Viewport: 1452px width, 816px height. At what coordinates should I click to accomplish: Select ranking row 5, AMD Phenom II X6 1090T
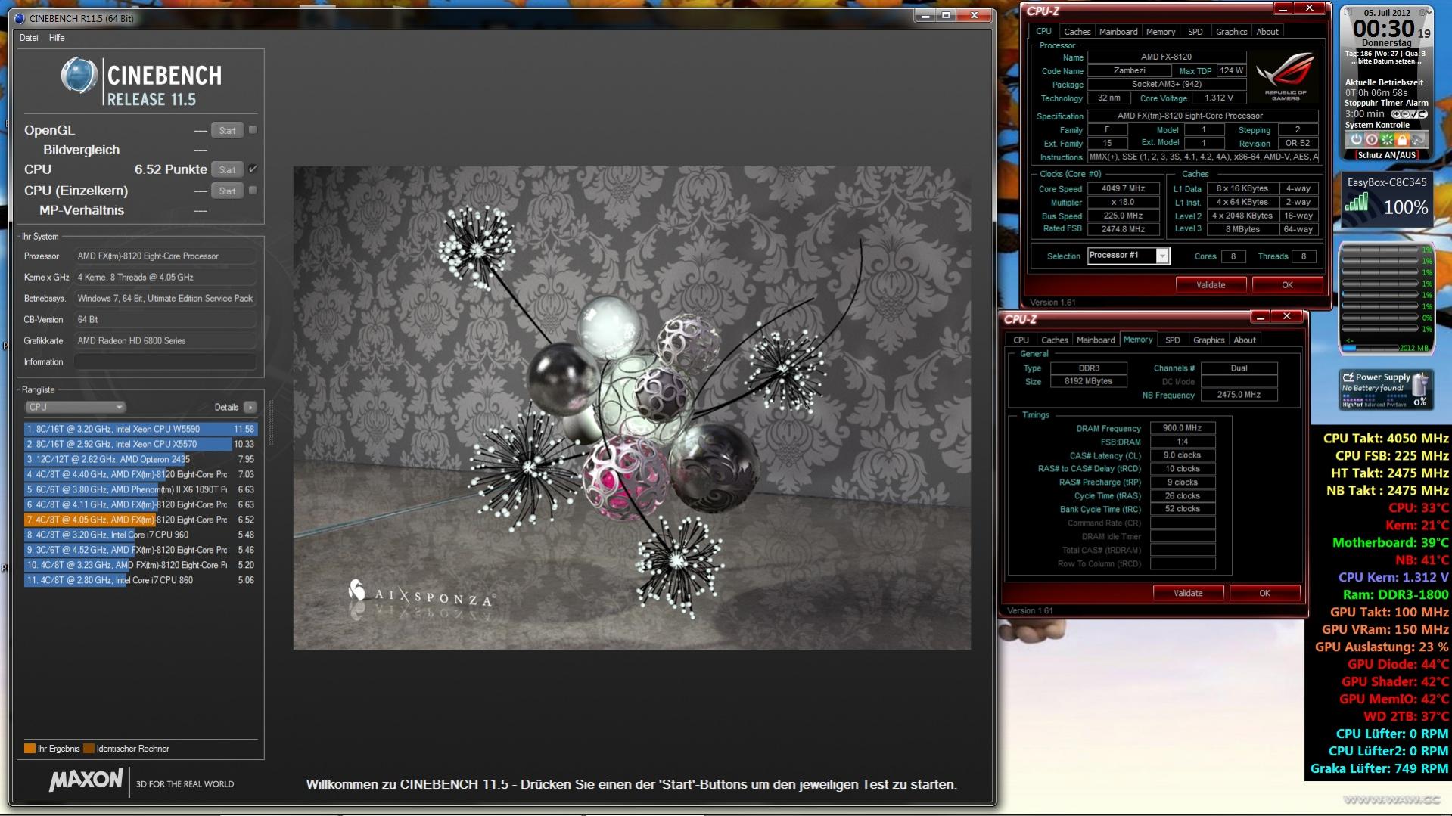[x=141, y=489]
